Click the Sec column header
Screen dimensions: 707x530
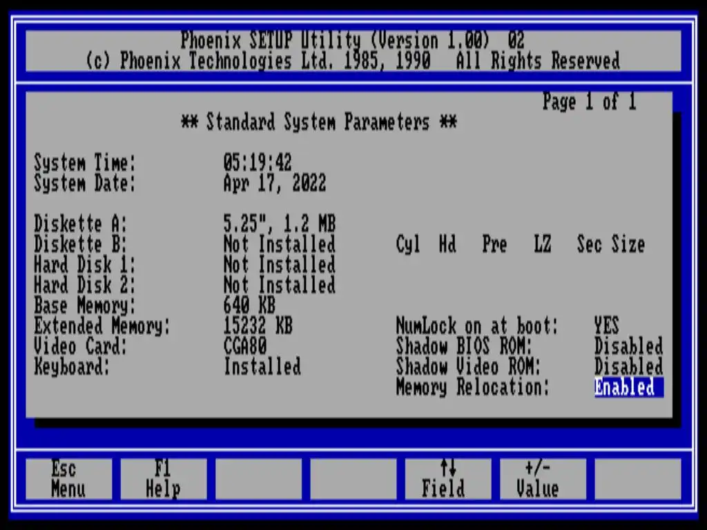point(590,244)
